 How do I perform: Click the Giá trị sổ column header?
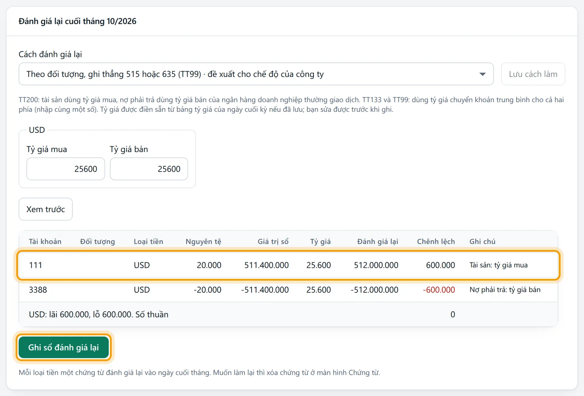click(x=273, y=242)
